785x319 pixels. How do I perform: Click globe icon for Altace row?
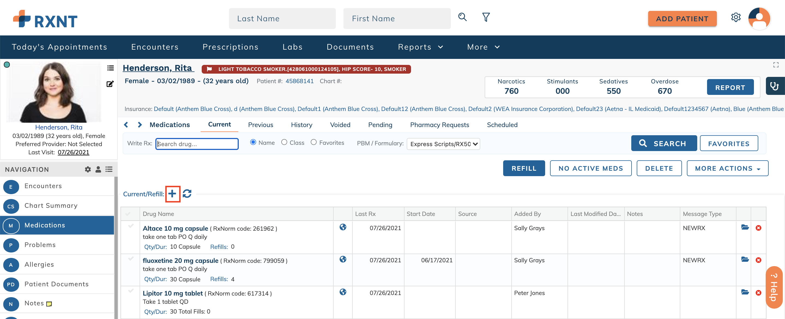coord(343,227)
